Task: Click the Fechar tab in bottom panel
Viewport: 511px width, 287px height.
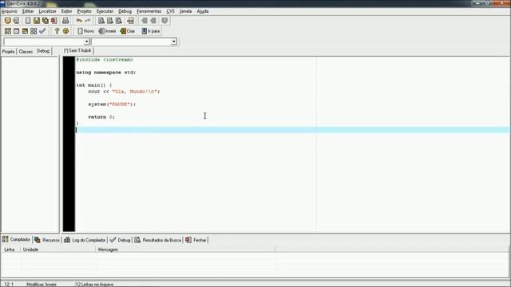Action: point(196,240)
